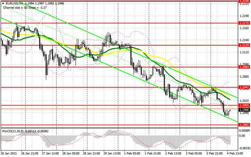This screenshot has width=251, height=157.
Task: Click the 28 Jan 21:00 time label
Action: (x=91, y=153)
